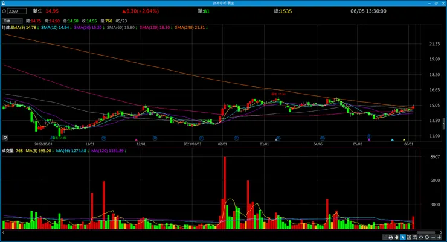Click the 單:81 single volume value
The image size is (447, 242).
pos(204,11)
